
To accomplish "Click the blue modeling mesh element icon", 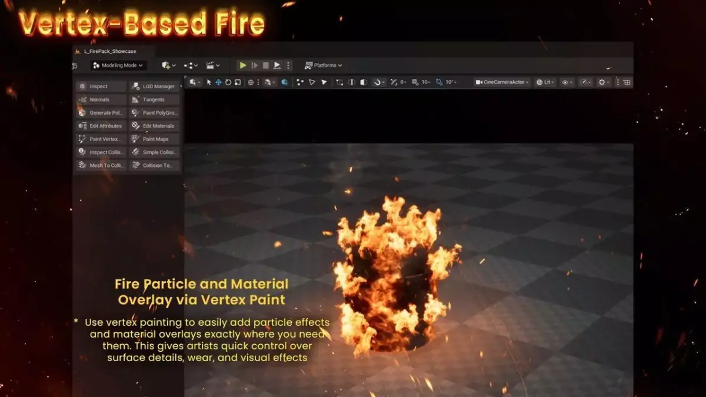I will [284, 82].
